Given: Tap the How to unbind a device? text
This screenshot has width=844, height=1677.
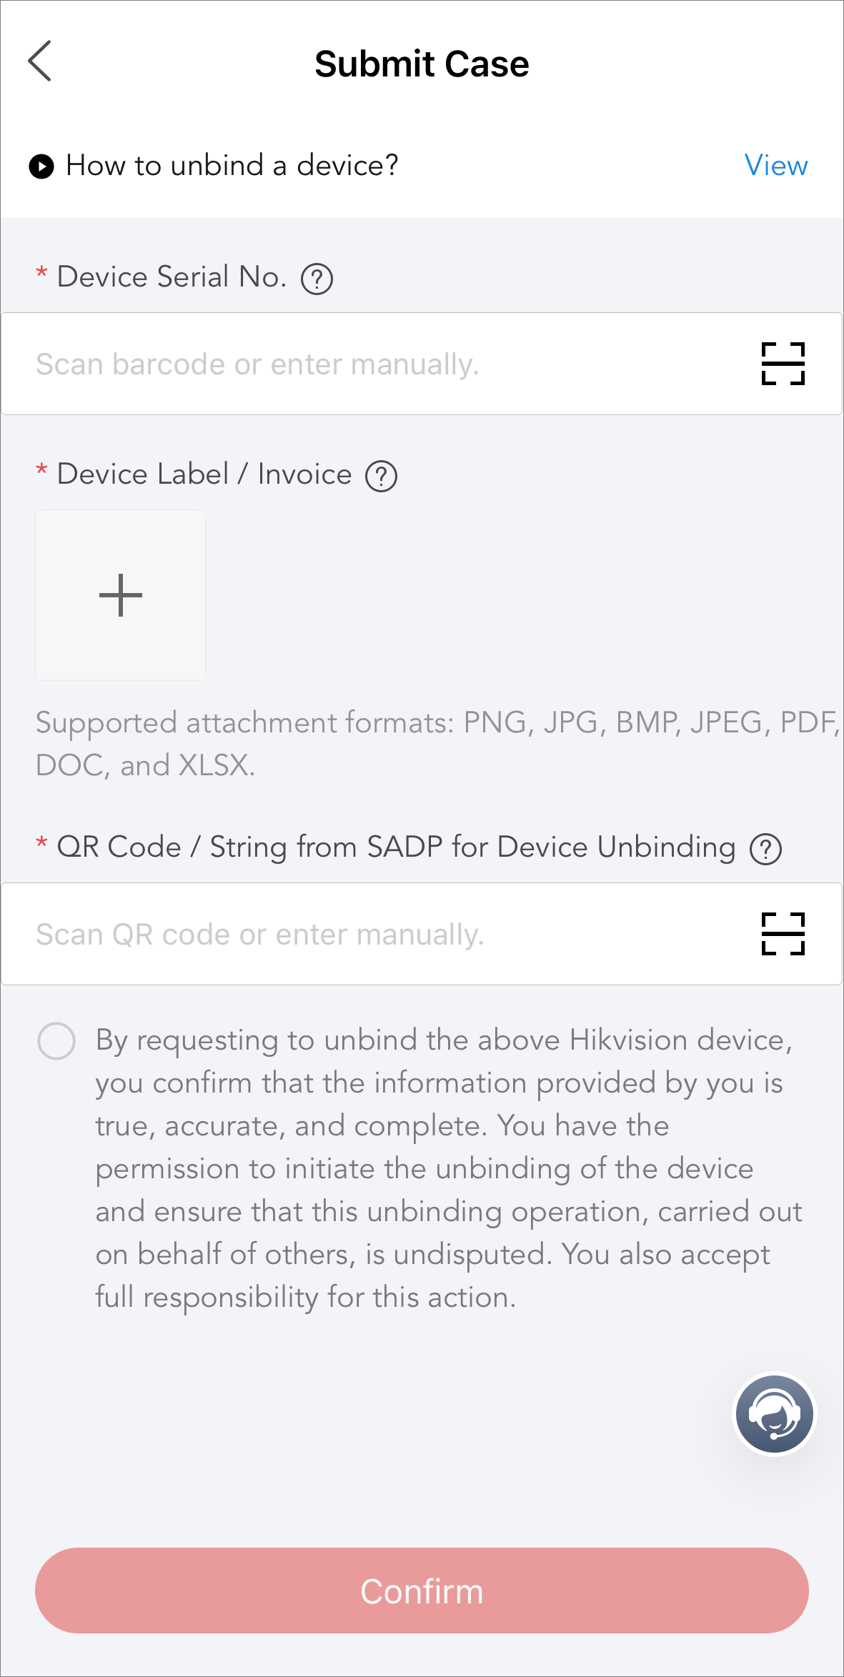Looking at the screenshot, I should 232,166.
